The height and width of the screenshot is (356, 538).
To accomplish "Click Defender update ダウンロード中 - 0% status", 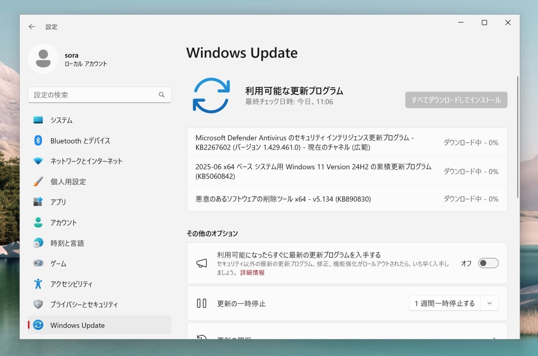I will (x=471, y=142).
